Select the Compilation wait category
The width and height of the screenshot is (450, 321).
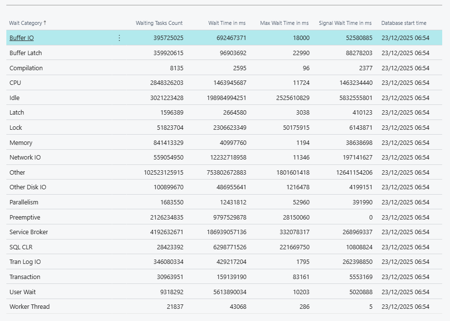tap(26, 68)
